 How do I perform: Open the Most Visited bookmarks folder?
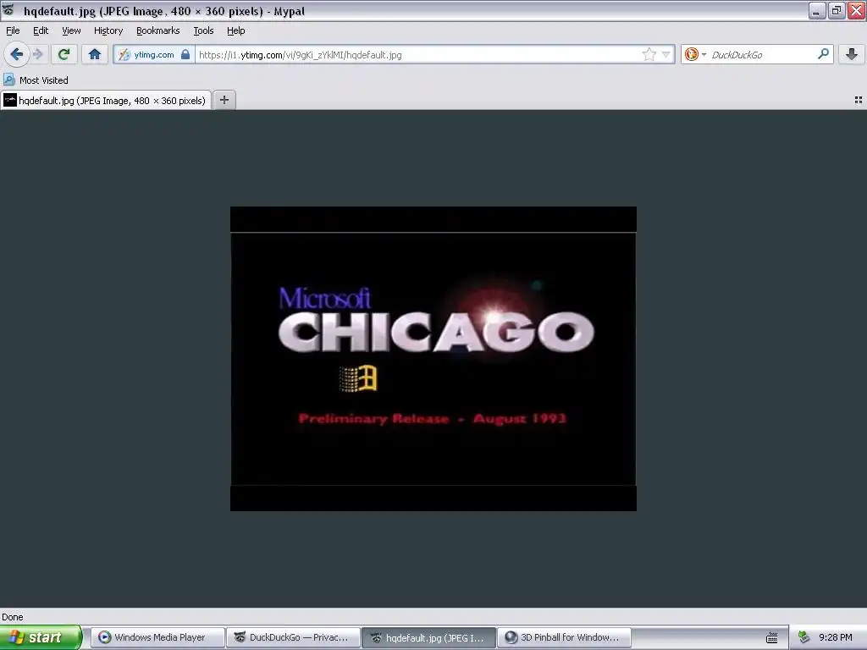[36, 80]
